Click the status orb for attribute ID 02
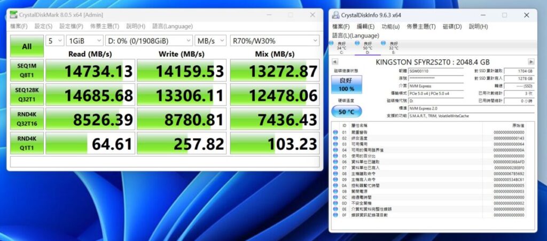The image size is (547, 241). pyautogui.click(x=335, y=138)
